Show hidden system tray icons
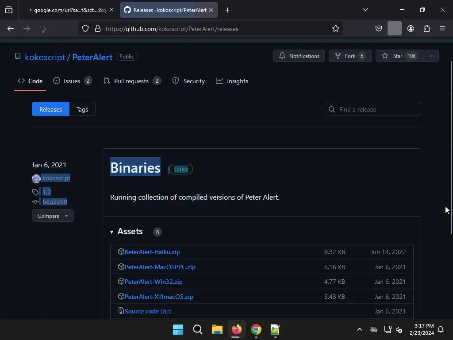This screenshot has width=453, height=340. click(x=359, y=329)
